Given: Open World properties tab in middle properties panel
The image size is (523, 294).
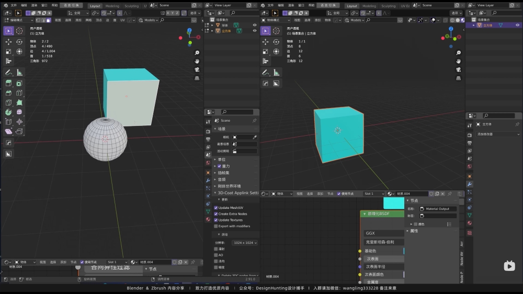Looking at the screenshot, I should [x=208, y=163].
